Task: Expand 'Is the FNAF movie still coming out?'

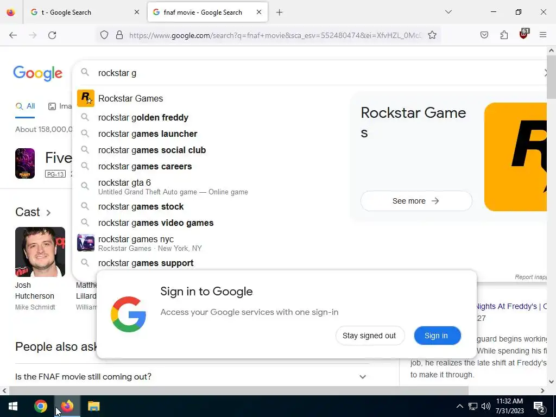Action: coord(192,377)
